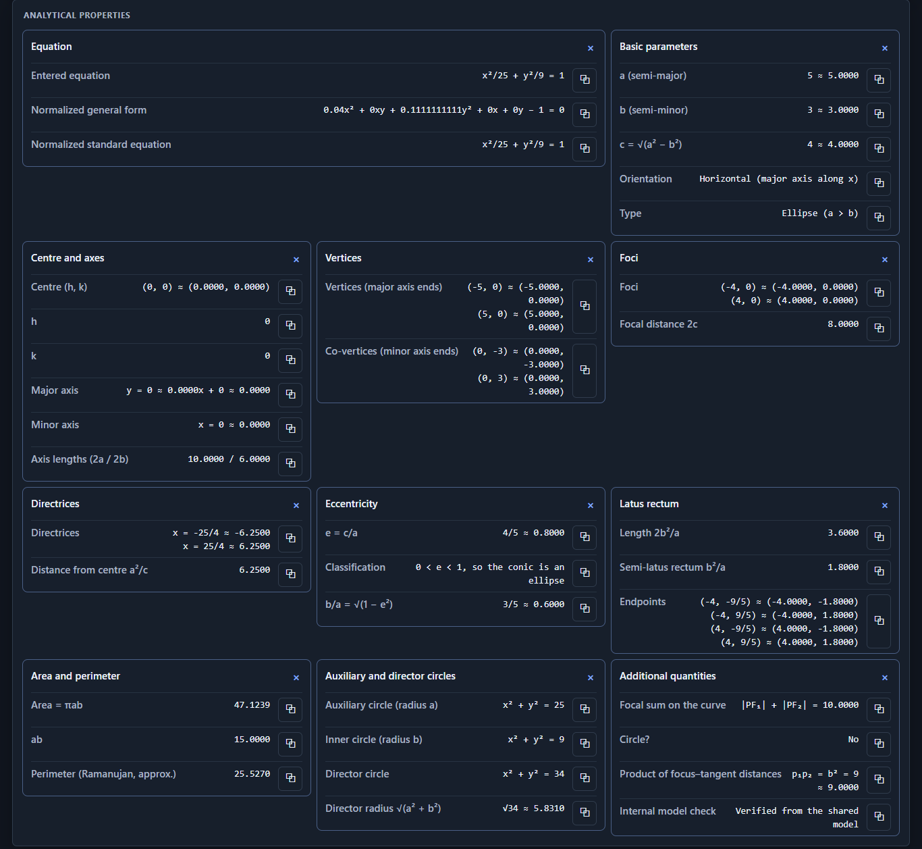The image size is (922, 849).
Task: Copy the Centre (h, k) coordinates
Action: pos(290,291)
